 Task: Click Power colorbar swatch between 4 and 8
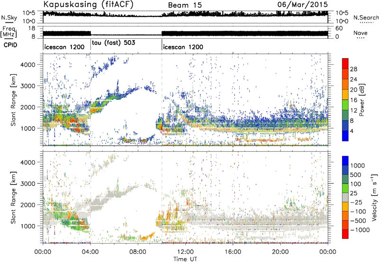(x=345, y=126)
